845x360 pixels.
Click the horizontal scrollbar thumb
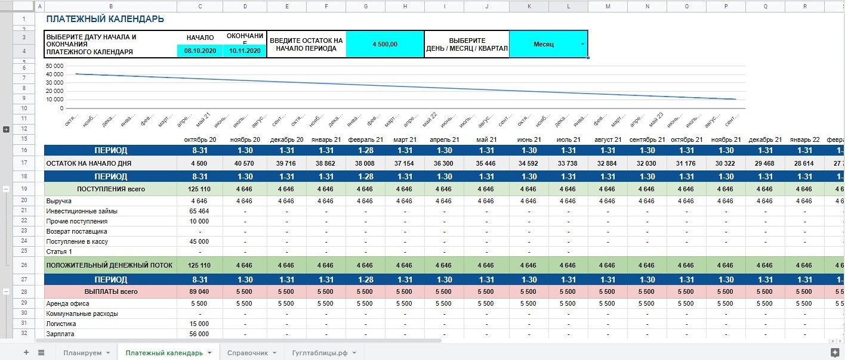238,341
